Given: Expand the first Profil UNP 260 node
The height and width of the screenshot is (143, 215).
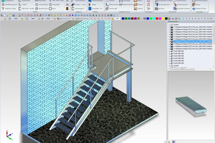Looking at the screenshot, I should (170, 51).
